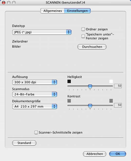Confirm settings with the OK button
Viewport: 131px width, 161px height.
click(x=118, y=154)
